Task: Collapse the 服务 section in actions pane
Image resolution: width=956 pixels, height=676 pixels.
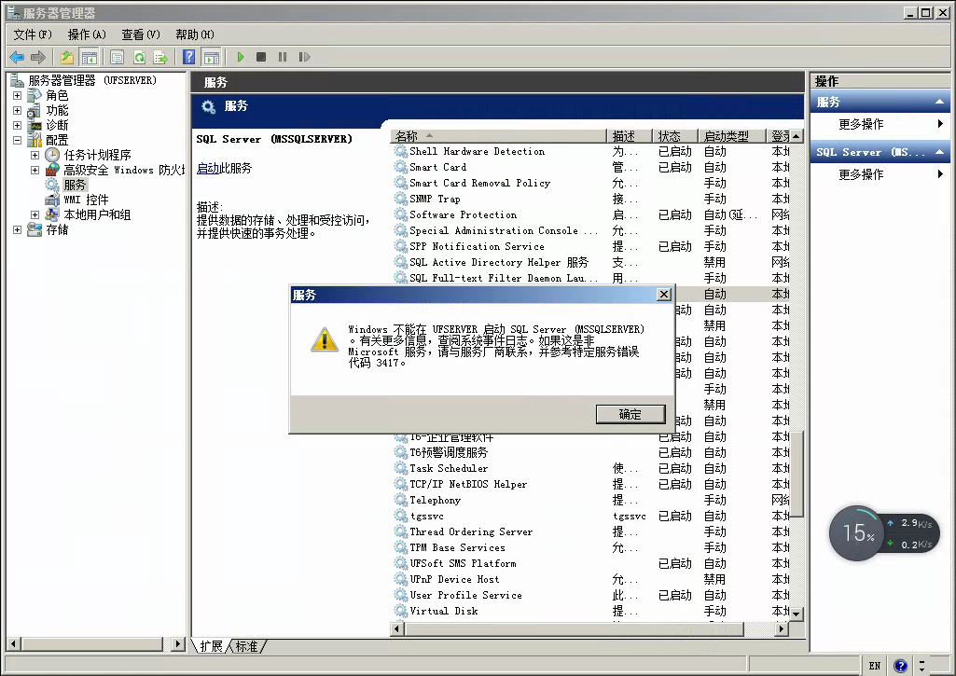Action: (x=939, y=102)
